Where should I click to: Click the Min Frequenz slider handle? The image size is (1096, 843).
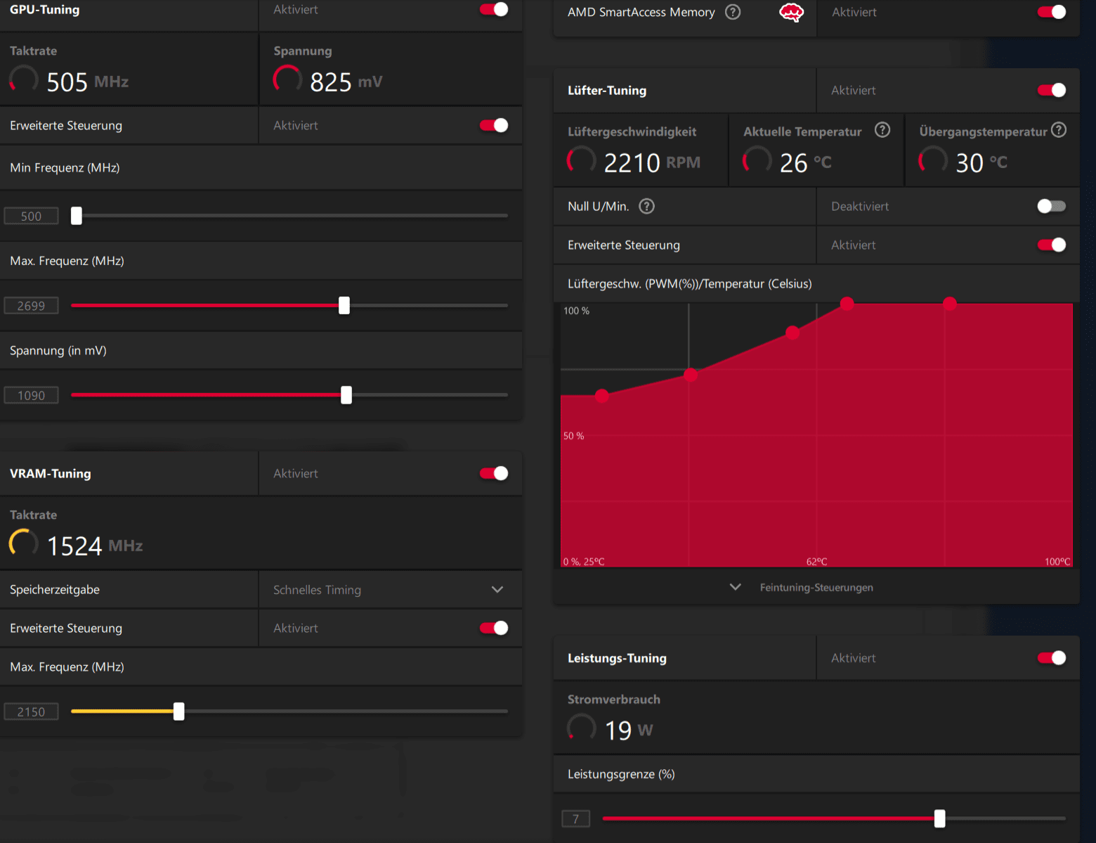[x=77, y=216]
